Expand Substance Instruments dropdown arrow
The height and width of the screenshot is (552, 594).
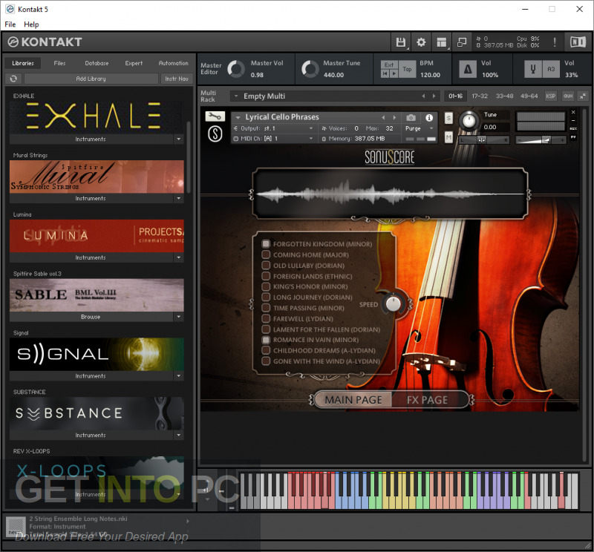pyautogui.click(x=178, y=435)
